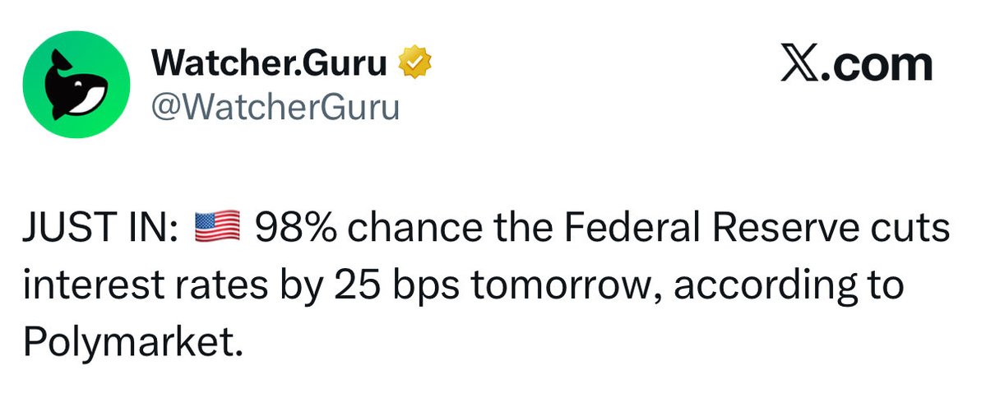Click the word "Polymarket"

(133, 341)
